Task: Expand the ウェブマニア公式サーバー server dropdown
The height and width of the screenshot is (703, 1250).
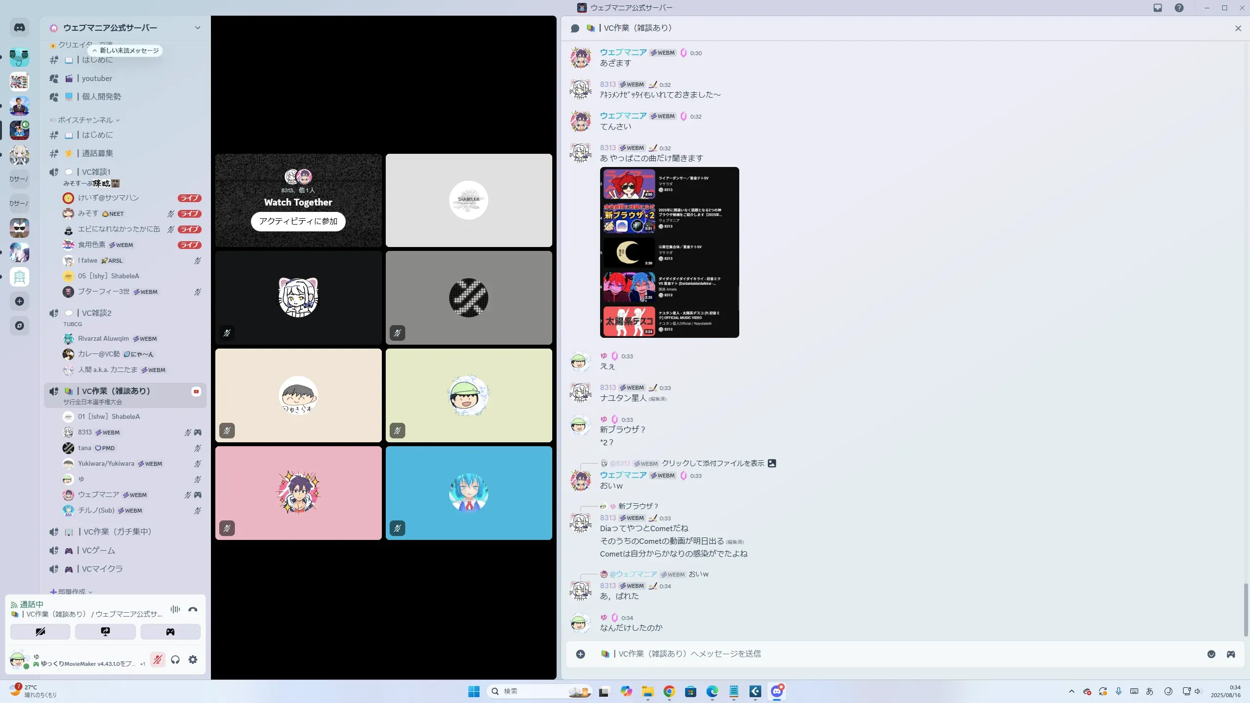Action: [x=198, y=28]
